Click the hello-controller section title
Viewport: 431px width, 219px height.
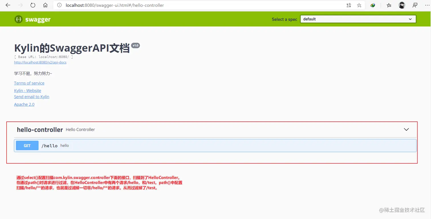pos(40,130)
